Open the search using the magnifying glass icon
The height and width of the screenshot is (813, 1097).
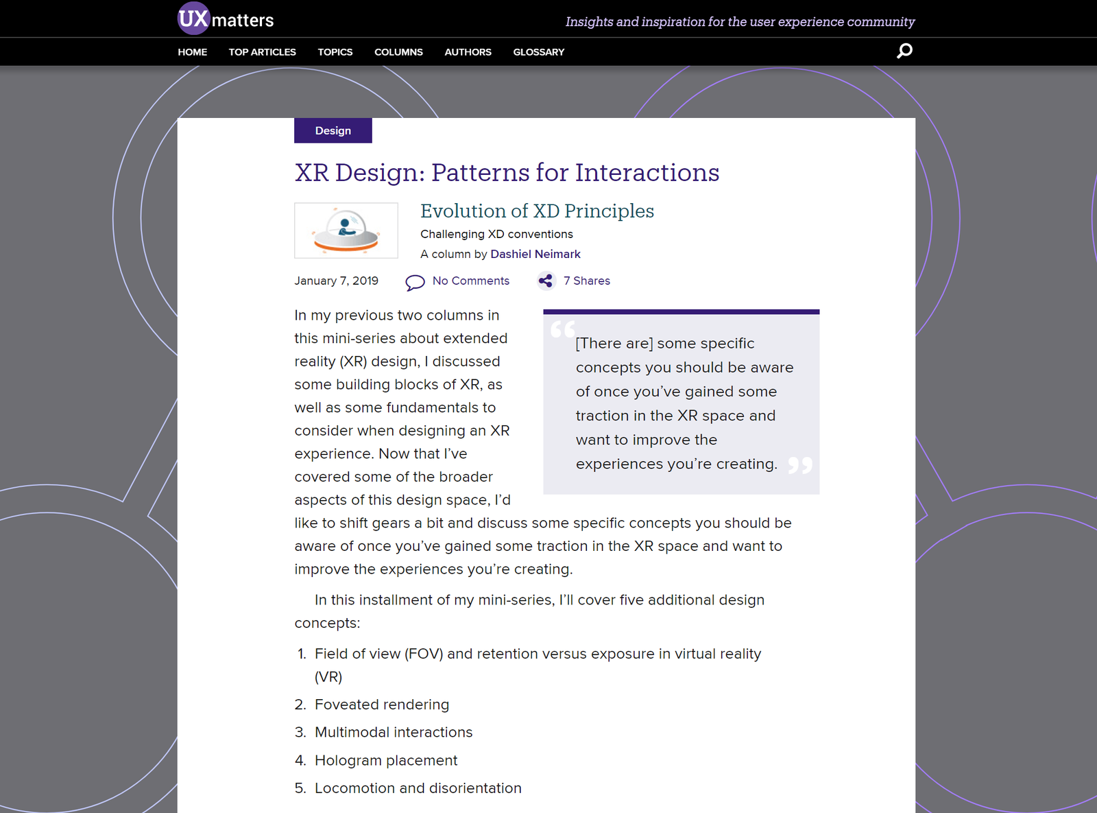click(x=904, y=51)
